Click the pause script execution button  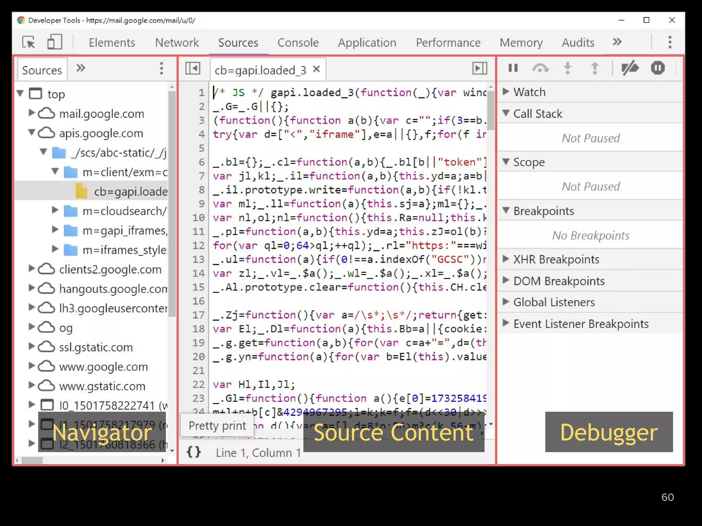point(513,68)
